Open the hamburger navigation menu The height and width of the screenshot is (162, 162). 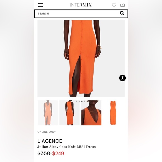pos(40,5)
